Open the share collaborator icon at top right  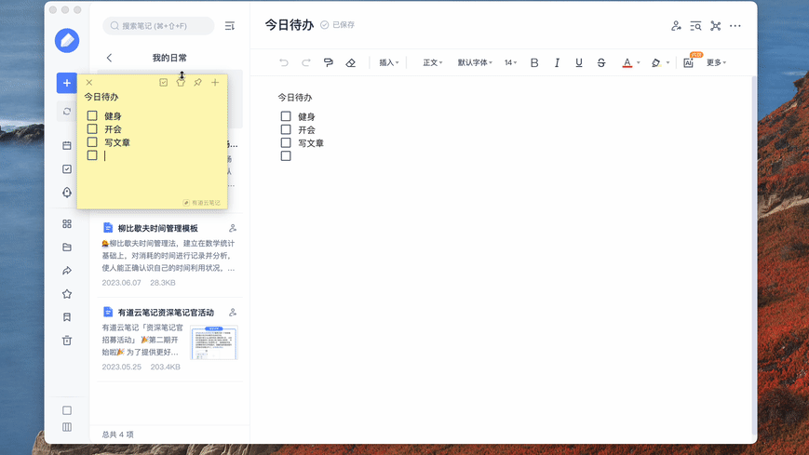(x=676, y=26)
